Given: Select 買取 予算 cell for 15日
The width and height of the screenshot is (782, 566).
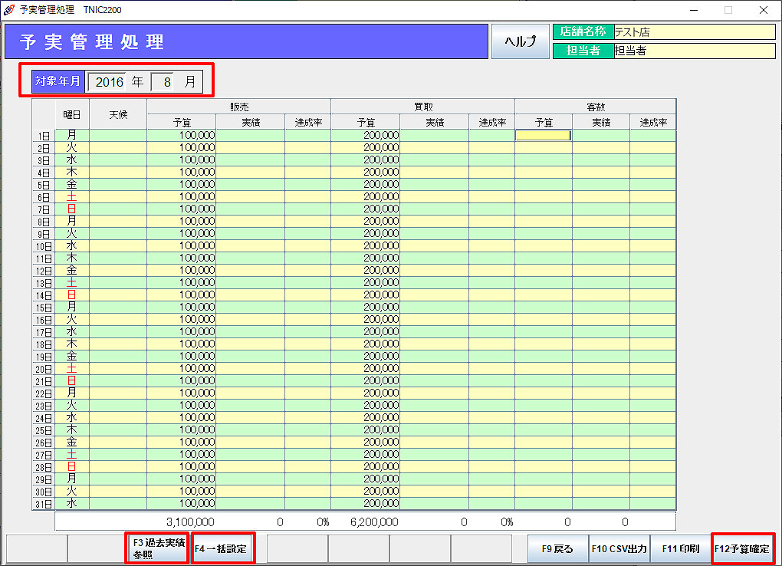Looking at the screenshot, I should click(365, 308).
